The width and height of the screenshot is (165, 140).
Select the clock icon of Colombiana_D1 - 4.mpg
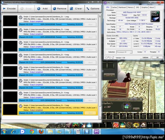pos(21,55)
